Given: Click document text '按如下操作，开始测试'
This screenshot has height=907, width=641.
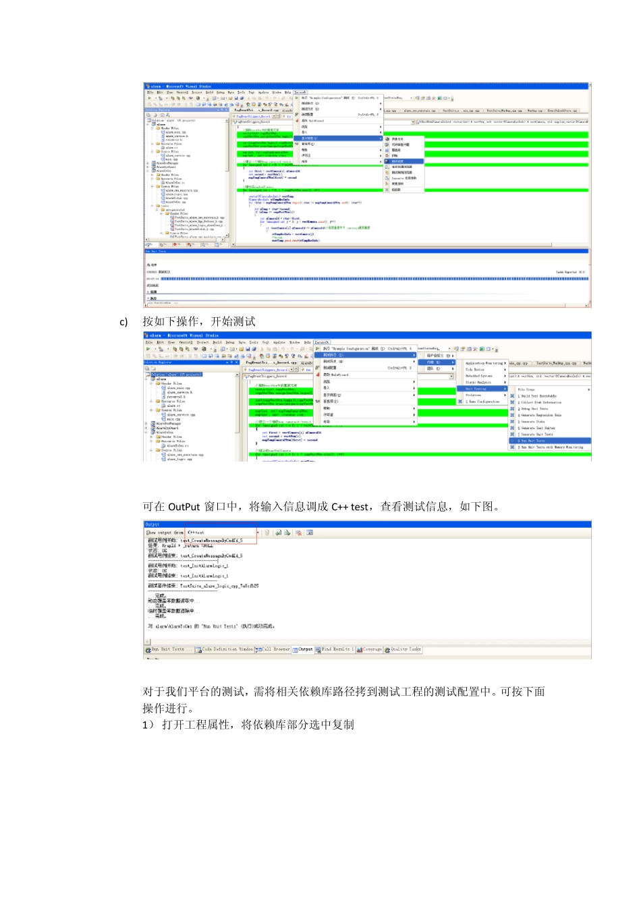Looking at the screenshot, I should click(x=199, y=321).
